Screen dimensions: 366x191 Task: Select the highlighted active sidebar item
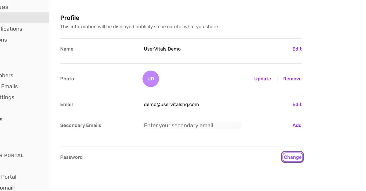click(x=24, y=18)
